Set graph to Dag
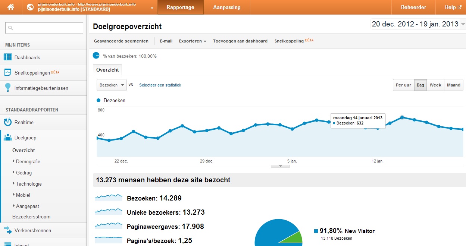The height and width of the screenshot is (246, 466). [x=420, y=85]
